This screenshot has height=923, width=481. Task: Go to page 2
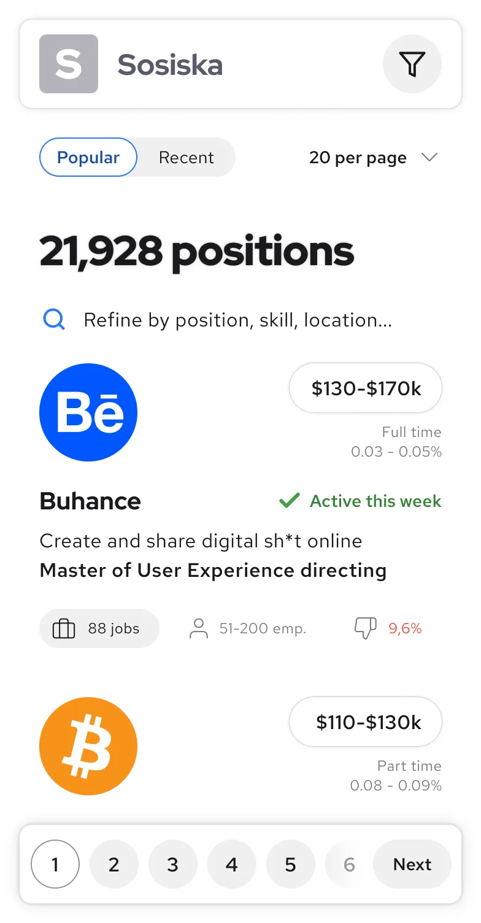pos(114,865)
